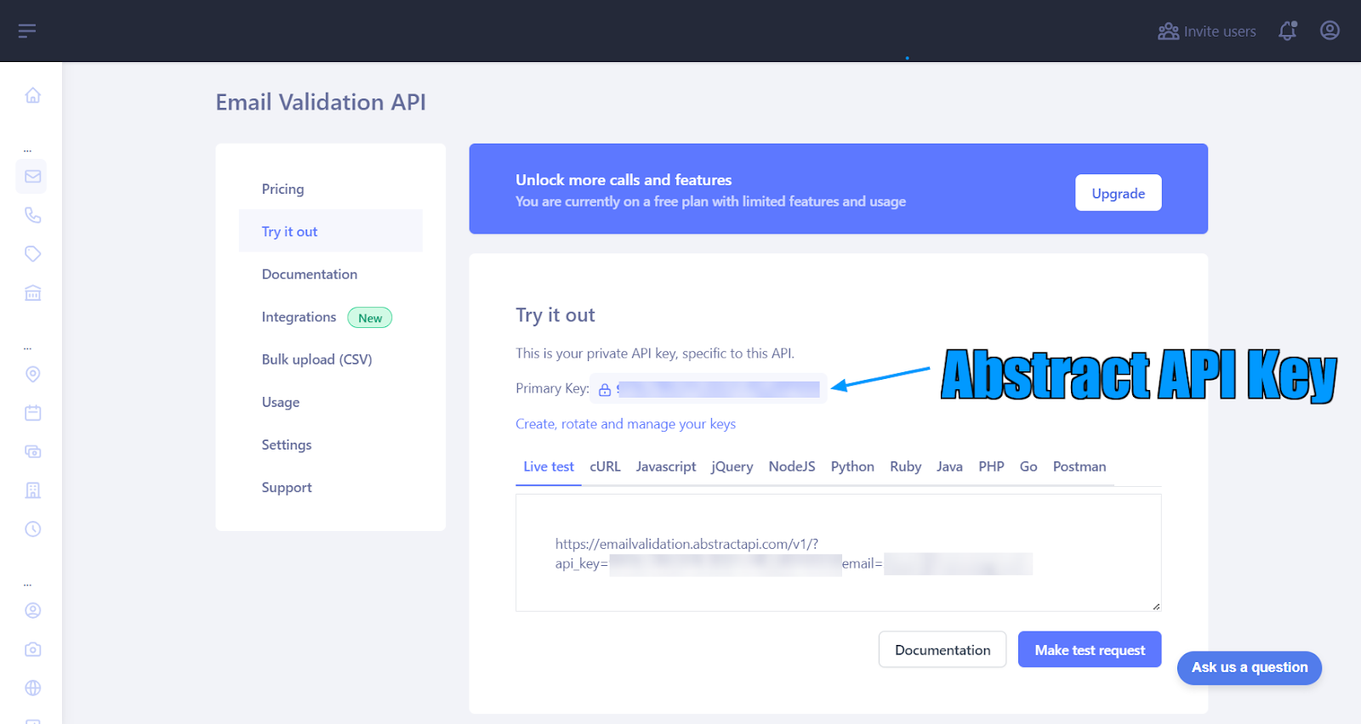The height and width of the screenshot is (724, 1361).
Task: Switch to the Postman tab
Action: point(1079,467)
